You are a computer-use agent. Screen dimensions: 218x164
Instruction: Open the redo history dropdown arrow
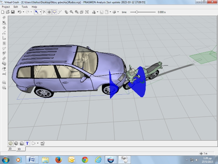(31, 12)
